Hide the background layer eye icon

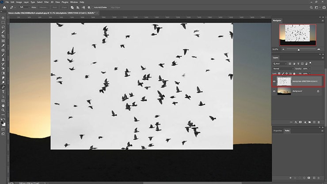click(274, 91)
